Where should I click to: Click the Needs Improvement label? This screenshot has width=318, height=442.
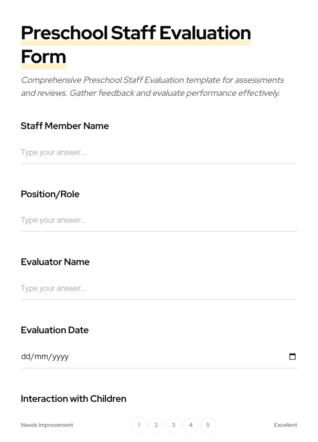[47, 425]
